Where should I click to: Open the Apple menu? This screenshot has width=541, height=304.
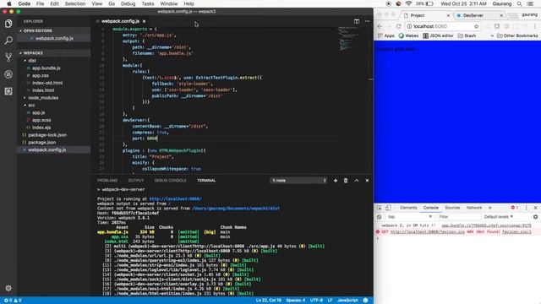point(9,3)
